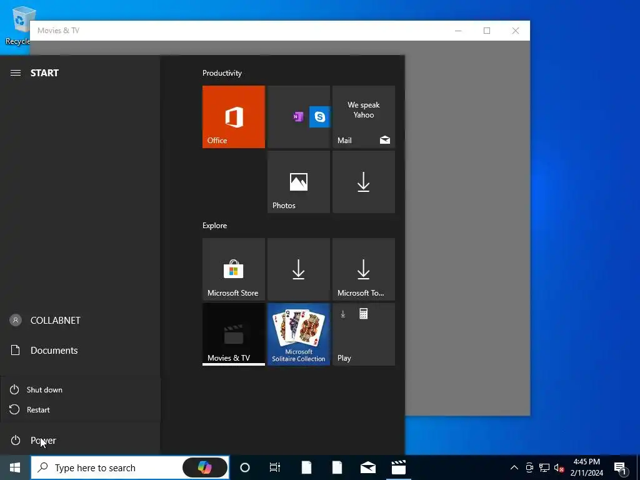Launch the Movies & TV tile

coord(234,334)
